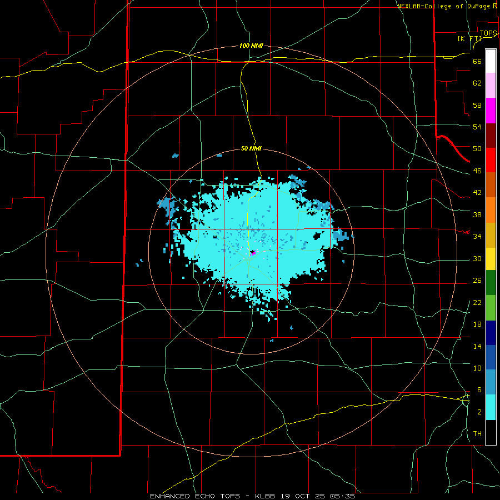
Task: Pick the cyan swatch near the legend bottom
Action: (x=491, y=407)
